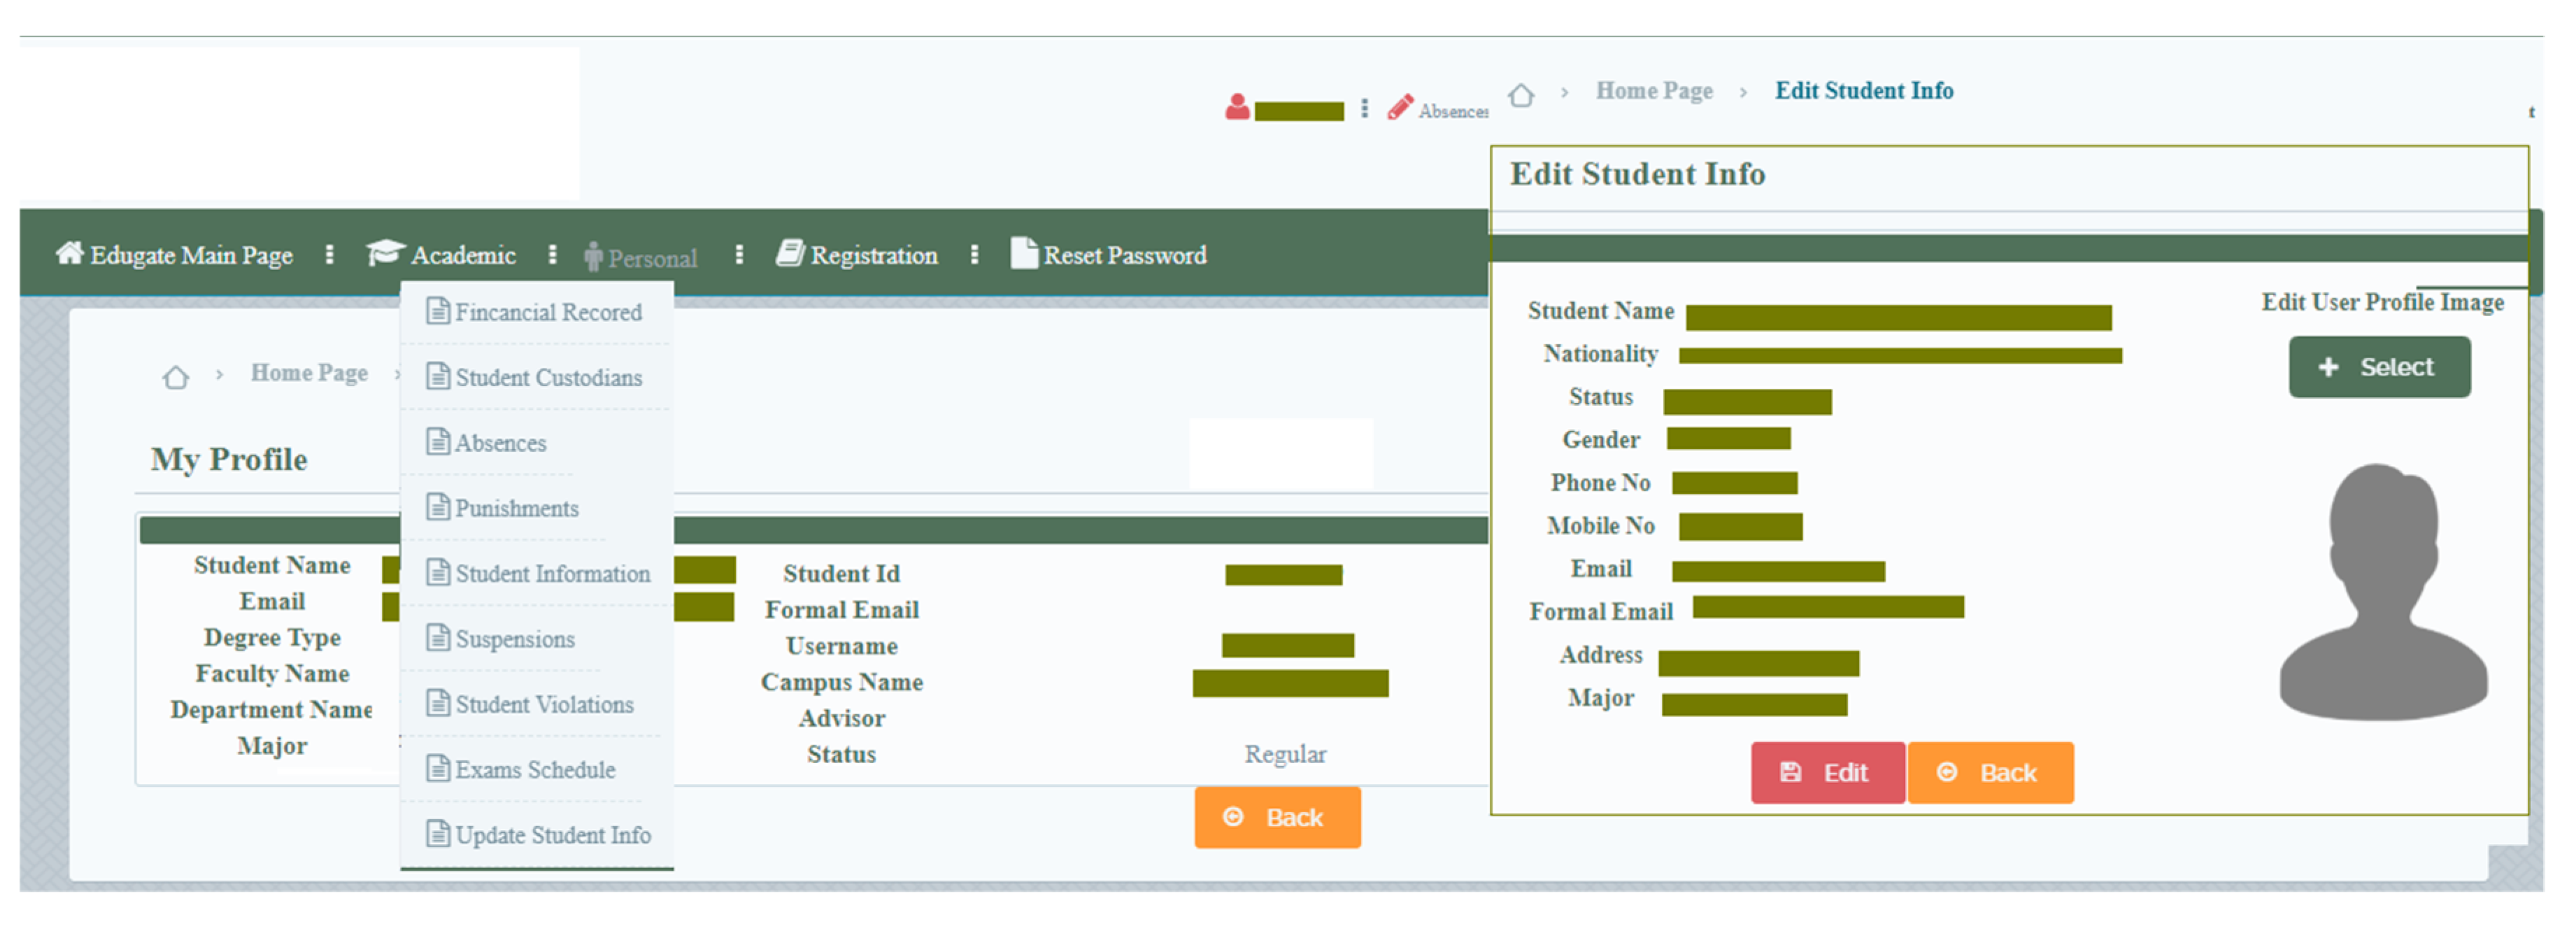Click the Edugate Main Page home icon
The width and height of the screenshot is (2576, 931).
pyautogui.click(x=69, y=253)
